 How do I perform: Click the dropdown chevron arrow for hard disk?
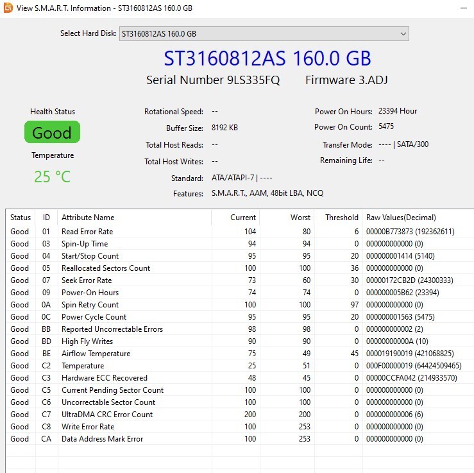coord(403,33)
